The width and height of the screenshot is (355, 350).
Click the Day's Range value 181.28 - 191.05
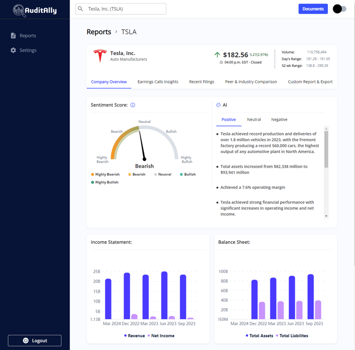(318, 59)
